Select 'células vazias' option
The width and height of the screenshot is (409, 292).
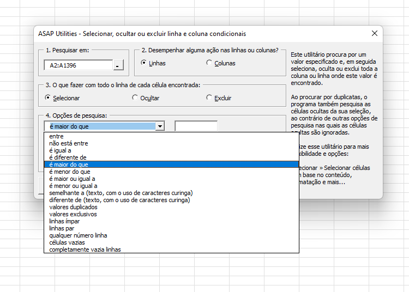[171, 242]
